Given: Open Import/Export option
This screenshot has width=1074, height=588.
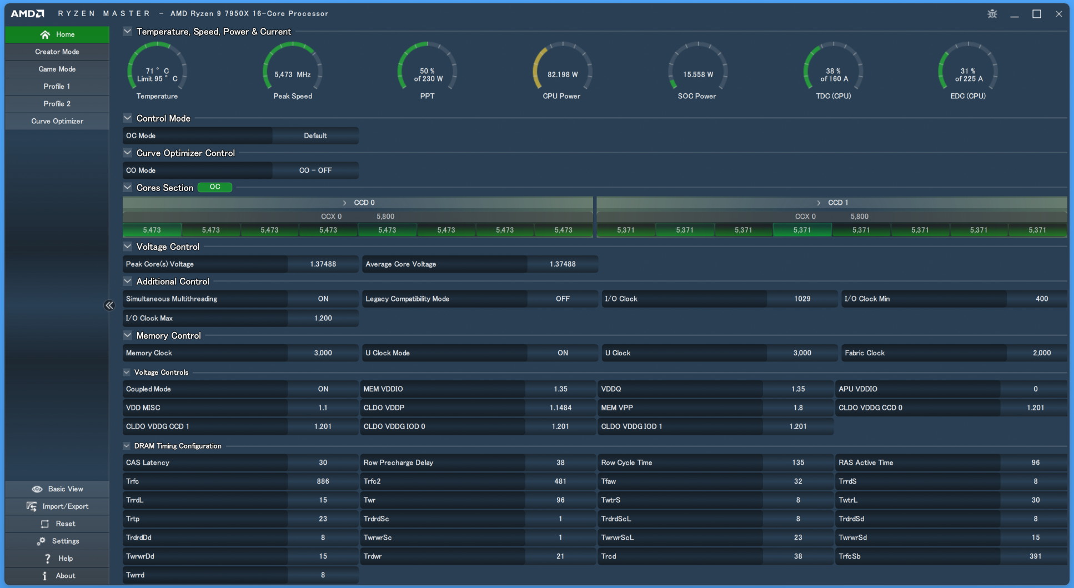Looking at the screenshot, I should (x=57, y=506).
